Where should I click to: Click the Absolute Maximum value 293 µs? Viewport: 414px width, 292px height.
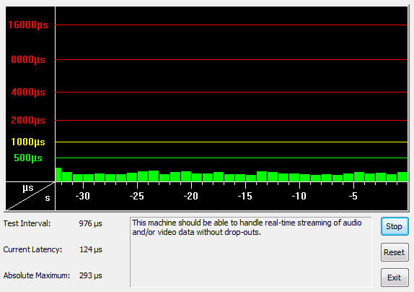91,275
